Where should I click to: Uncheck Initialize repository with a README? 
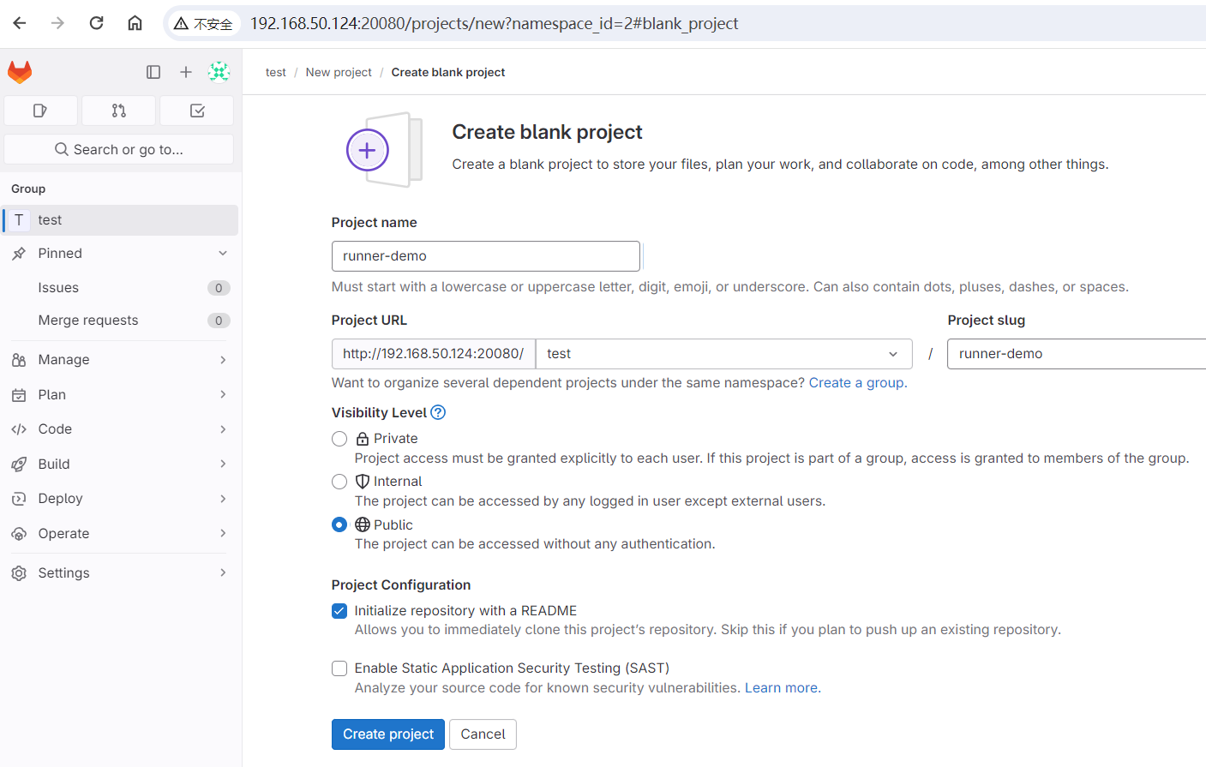click(339, 610)
